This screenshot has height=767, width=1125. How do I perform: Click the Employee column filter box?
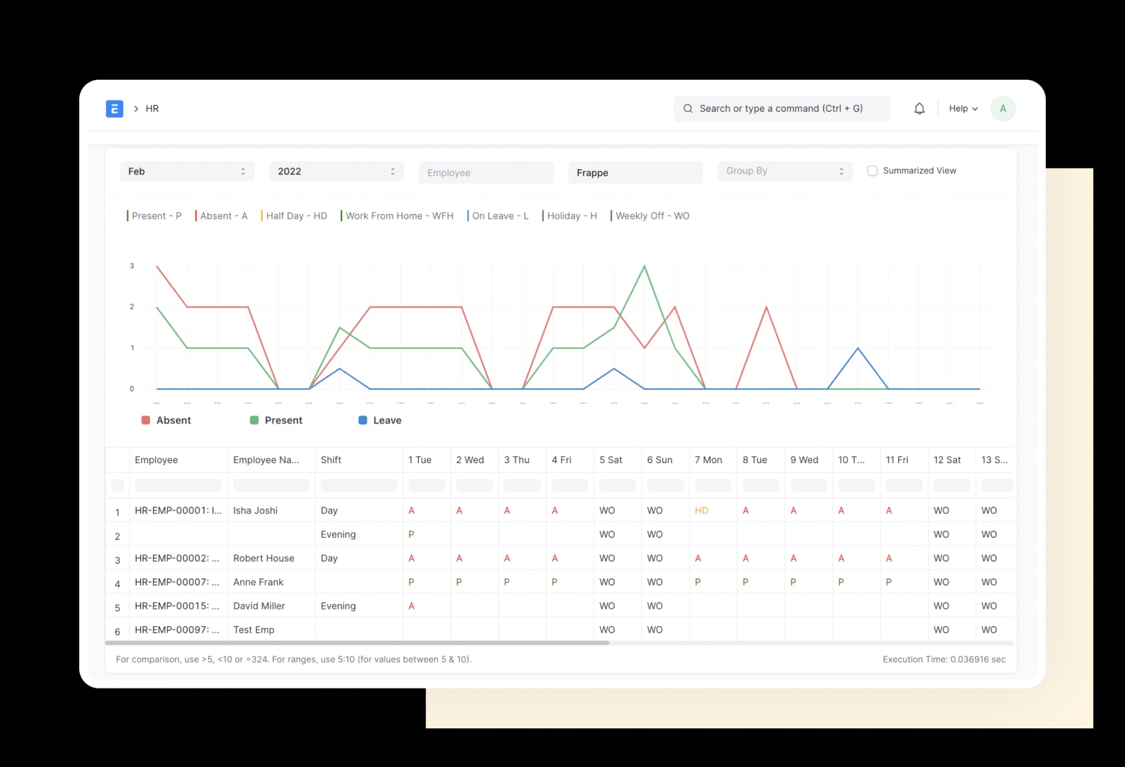[x=178, y=485]
